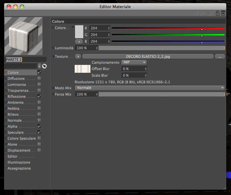Expand the Texture disclosure triangle
This screenshot has height=195, width=231.
(x=54, y=56)
